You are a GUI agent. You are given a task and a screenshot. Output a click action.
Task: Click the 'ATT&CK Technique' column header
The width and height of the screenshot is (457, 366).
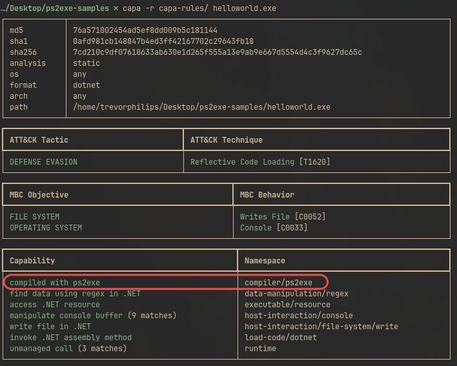pos(227,140)
